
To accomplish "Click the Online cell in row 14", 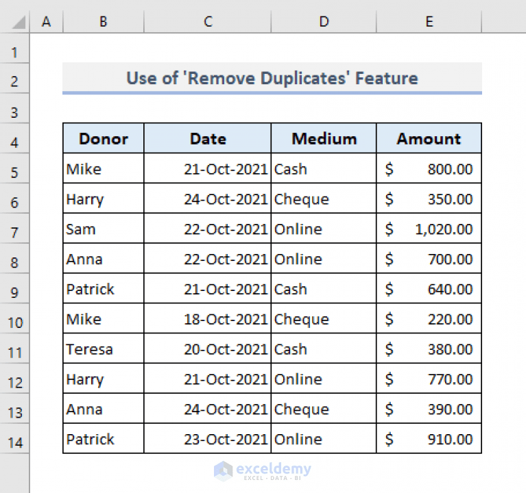I will (324, 438).
